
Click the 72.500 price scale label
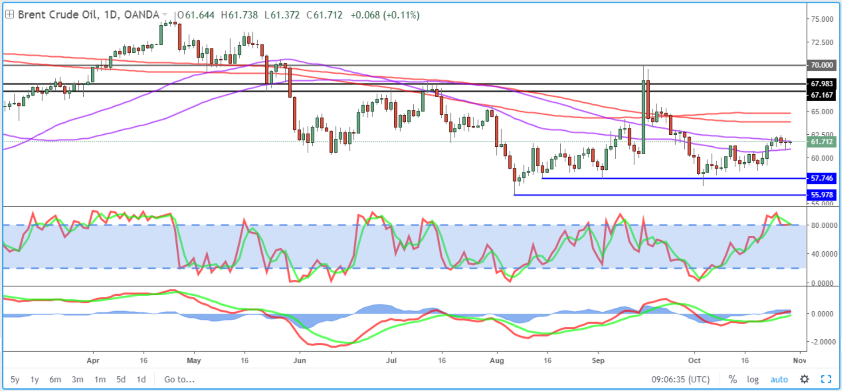pyautogui.click(x=822, y=42)
